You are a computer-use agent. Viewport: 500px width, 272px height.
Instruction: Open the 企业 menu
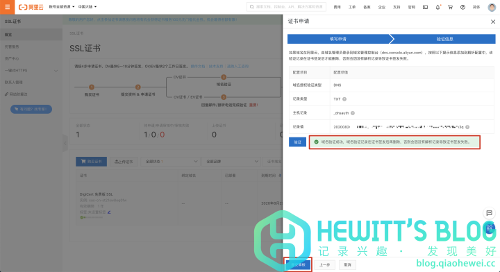tap(382, 7)
